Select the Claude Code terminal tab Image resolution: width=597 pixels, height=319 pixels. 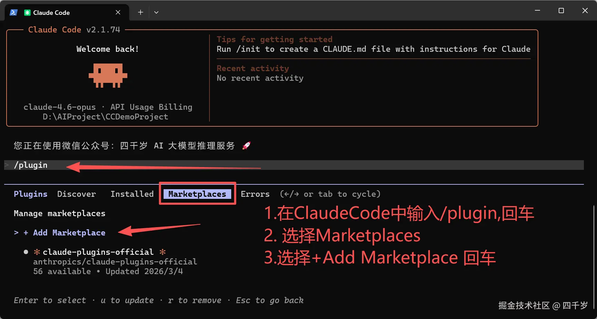[67, 12]
